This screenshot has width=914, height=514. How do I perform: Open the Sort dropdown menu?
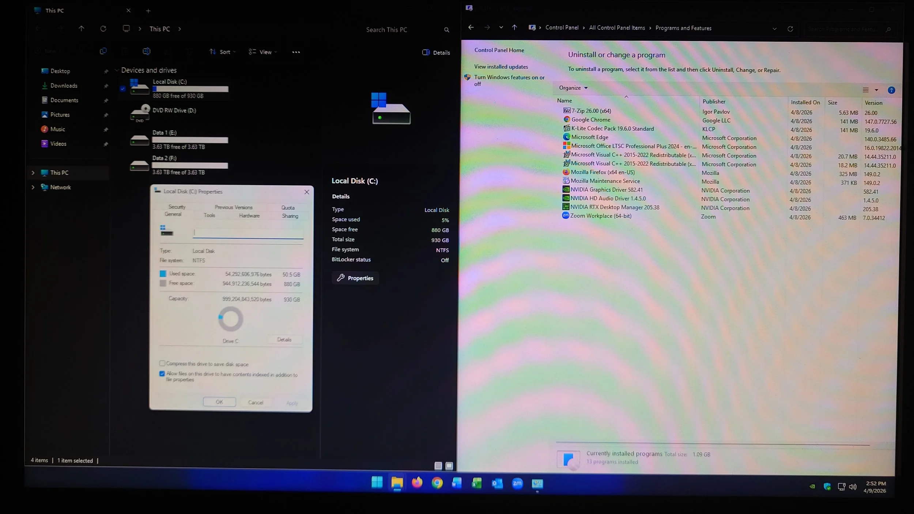click(222, 52)
